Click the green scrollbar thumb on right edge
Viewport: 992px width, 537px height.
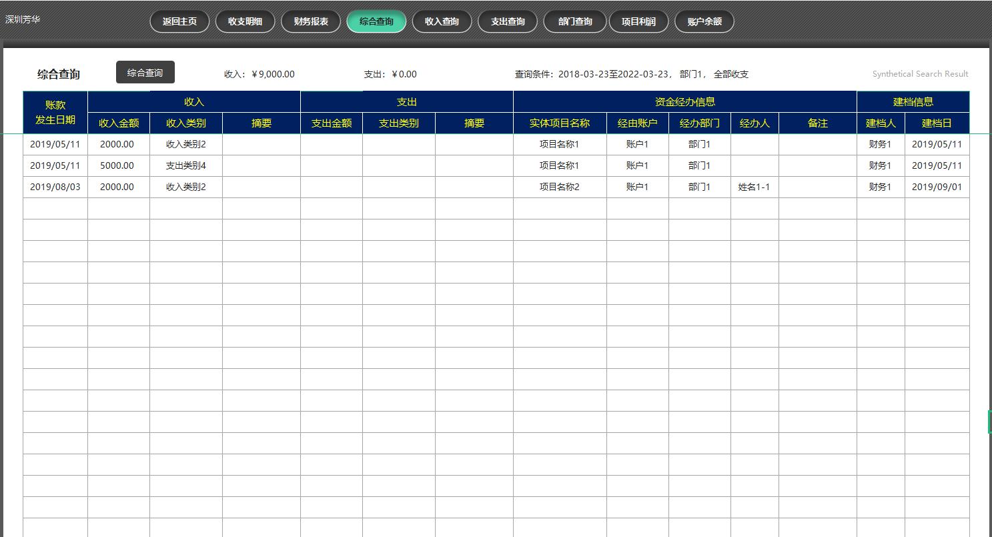pos(989,422)
